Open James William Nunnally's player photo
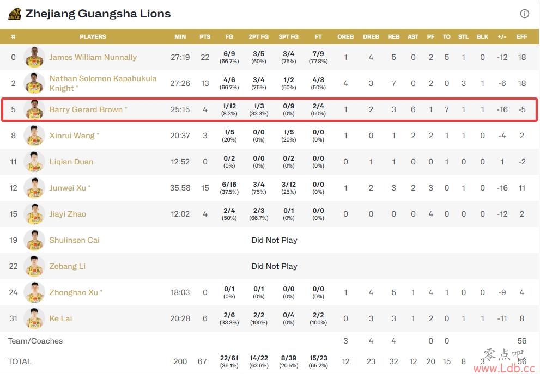The height and width of the screenshot is (374, 540). (x=34, y=57)
